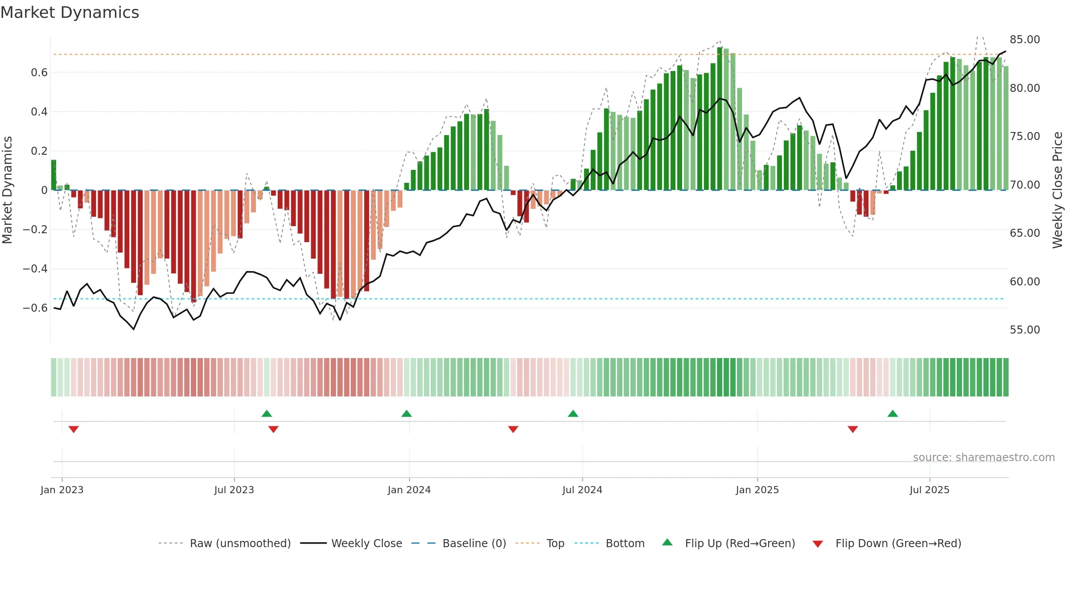Click the Jul 2023 x-axis label
1070x602 pixels.
tap(234, 490)
